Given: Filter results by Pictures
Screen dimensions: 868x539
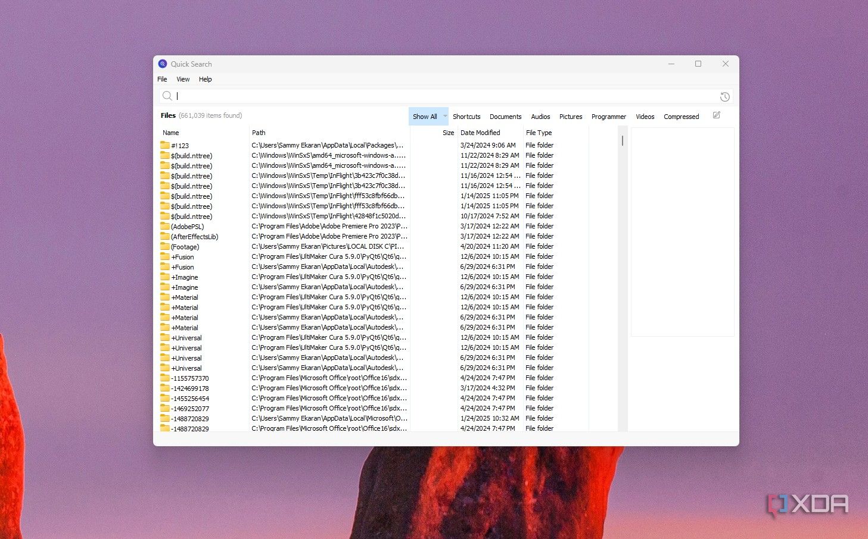Looking at the screenshot, I should pos(571,117).
